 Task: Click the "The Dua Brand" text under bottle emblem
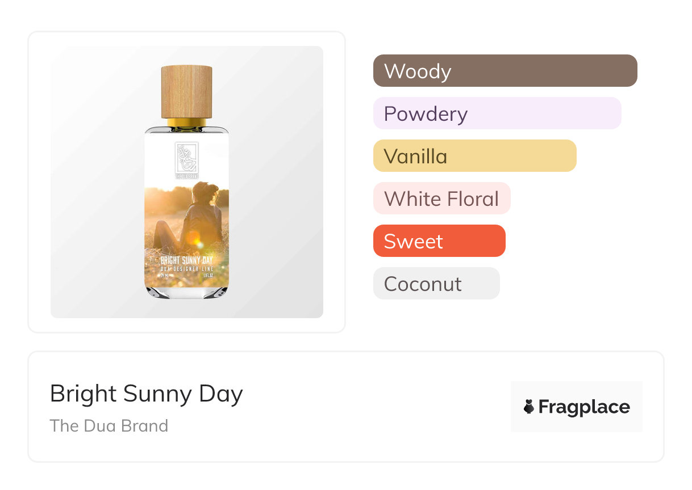[x=186, y=176]
